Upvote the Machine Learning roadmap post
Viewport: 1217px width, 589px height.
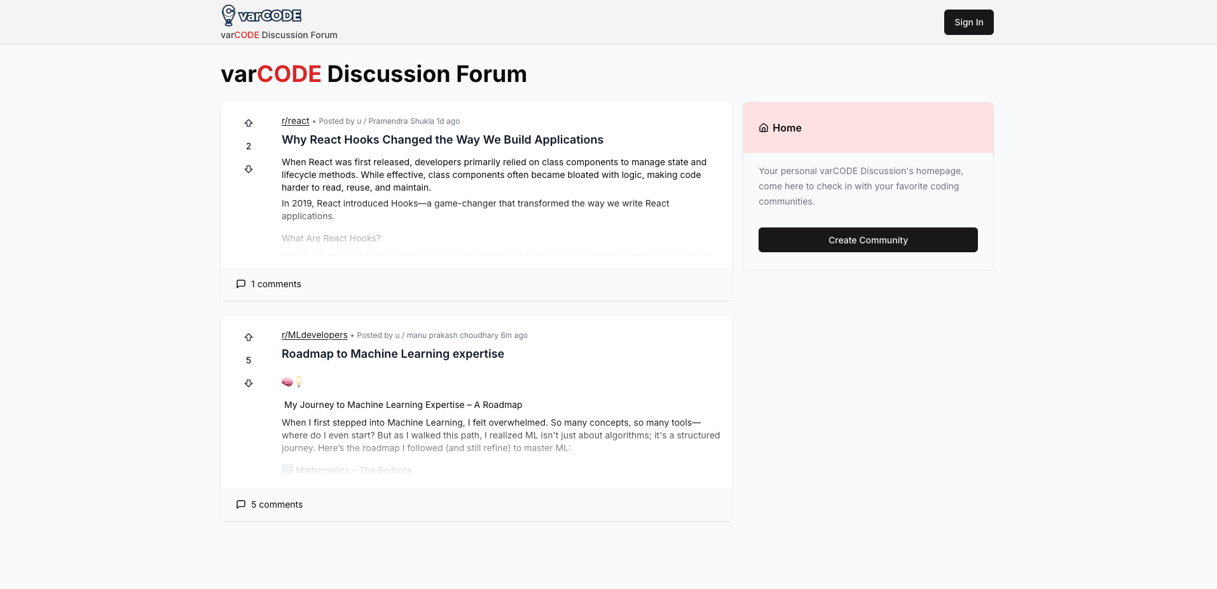tap(249, 337)
